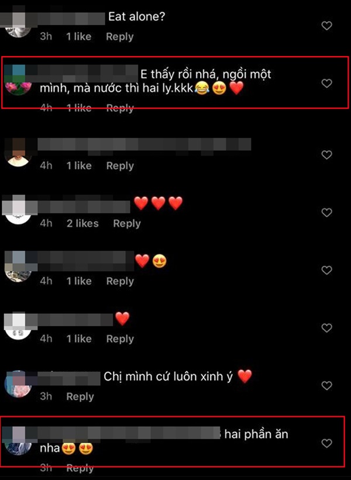Heart the comment with three red hearts
The image size is (351, 480).
coord(326,212)
